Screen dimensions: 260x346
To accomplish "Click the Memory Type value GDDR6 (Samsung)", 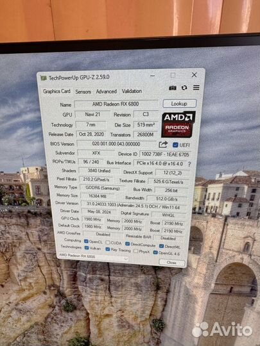I will point(102,188).
